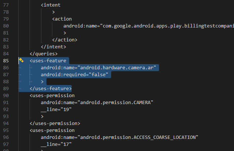Viewport: 234px width, 151px height.
Task: Click the closing </action> tag
Action: 65,40
